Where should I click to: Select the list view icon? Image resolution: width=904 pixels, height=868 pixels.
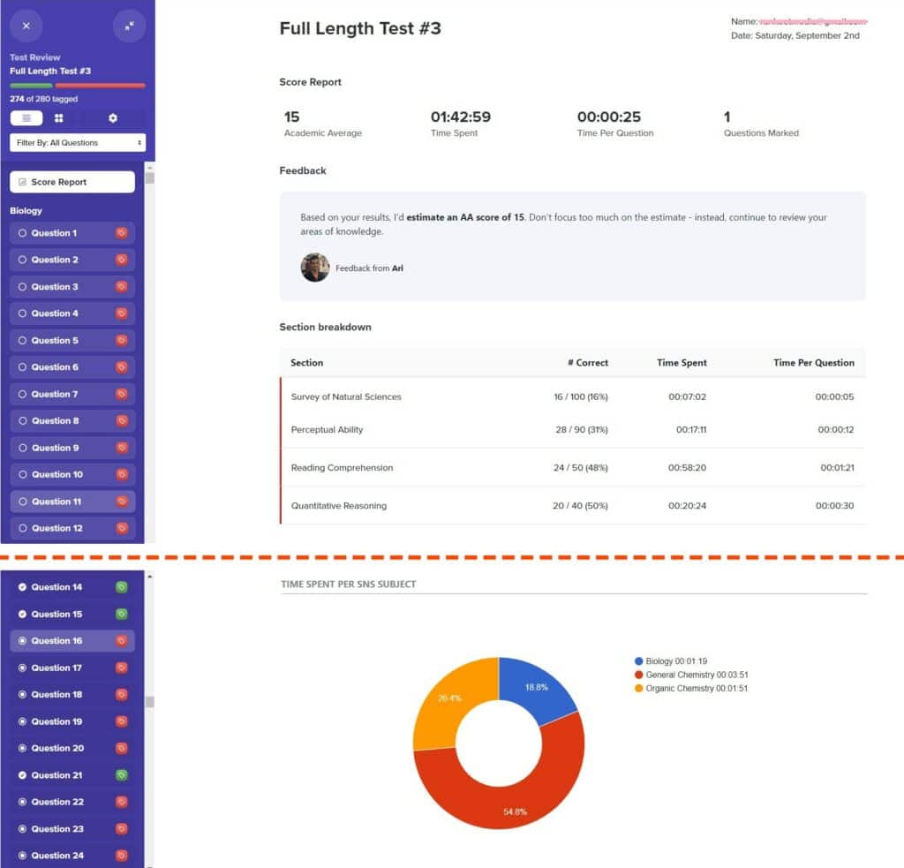(x=26, y=117)
